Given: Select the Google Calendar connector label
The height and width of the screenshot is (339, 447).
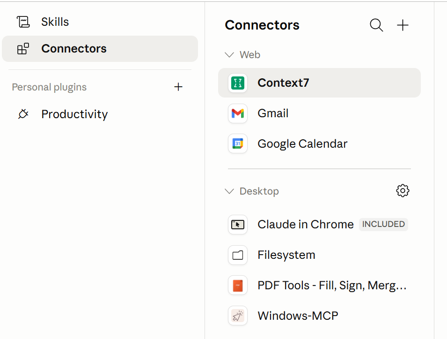Looking at the screenshot, I should click(302, 143).
